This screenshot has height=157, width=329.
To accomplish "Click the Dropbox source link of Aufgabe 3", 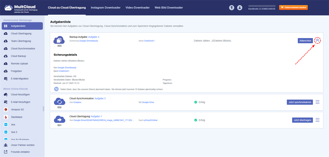I will click(78, 102).
